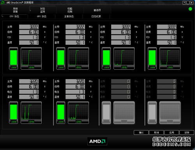Open the 性能控制 (Performance Control) tab

(70, 10)
